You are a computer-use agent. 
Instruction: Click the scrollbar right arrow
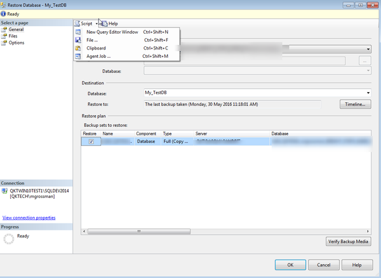(368, 232)
